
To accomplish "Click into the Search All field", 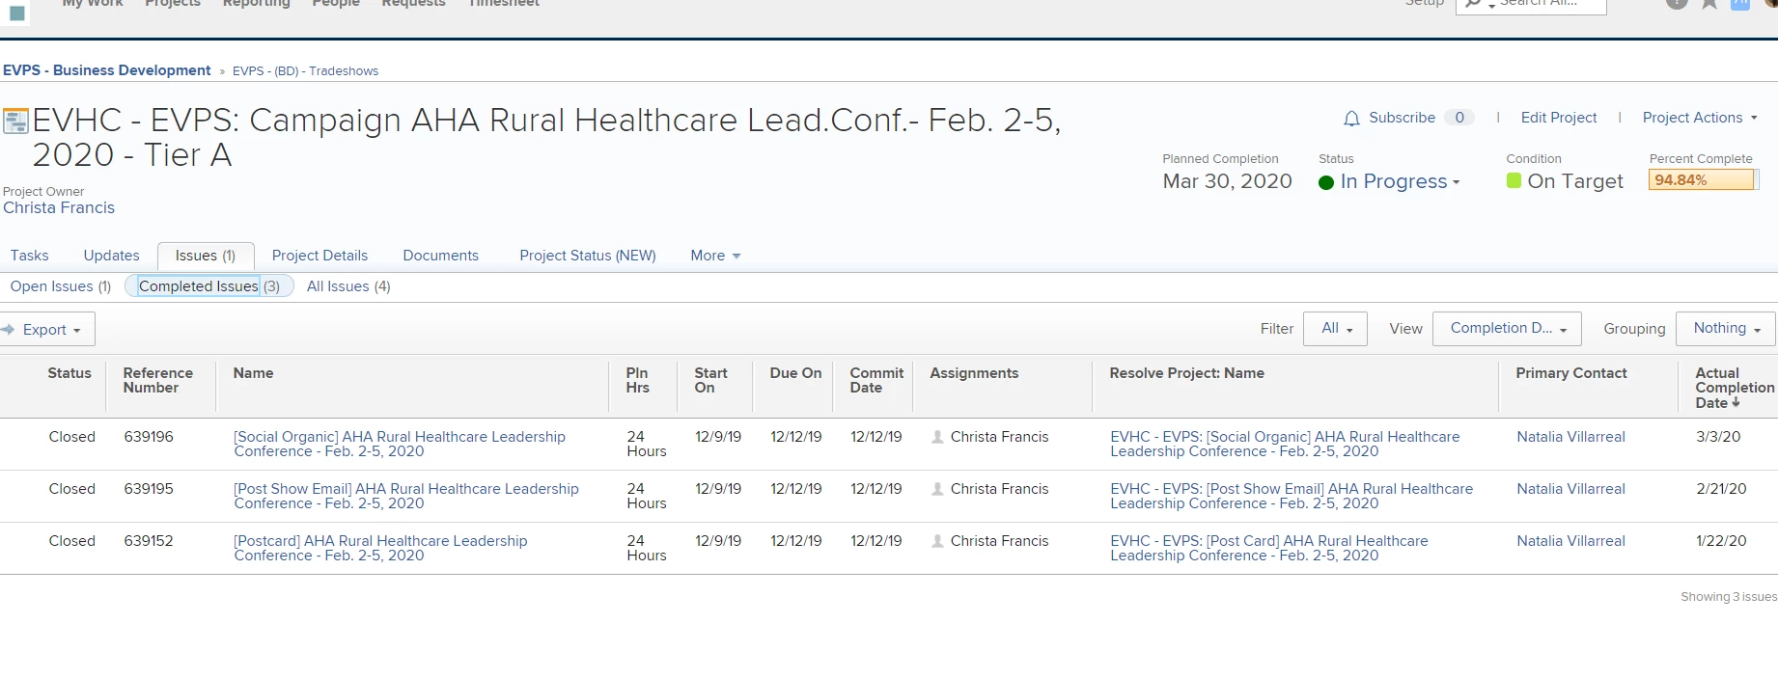I will (1544, 4).
